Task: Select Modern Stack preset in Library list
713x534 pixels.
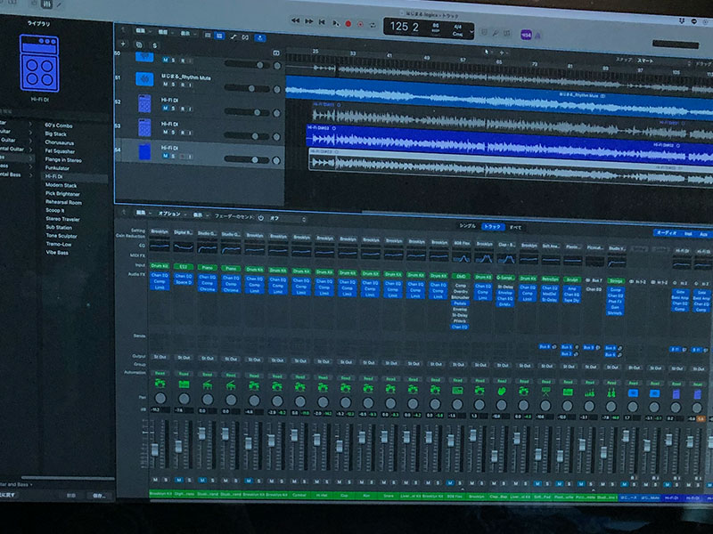Action: pos(61,185)
